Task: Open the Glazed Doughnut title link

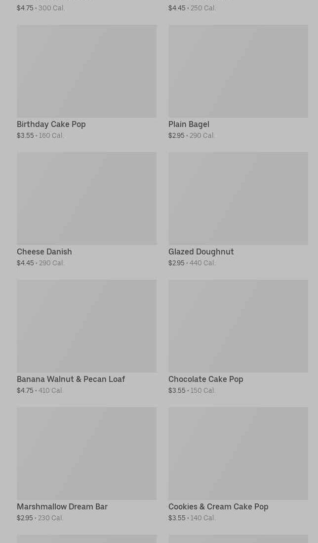Action: [201, 251]
